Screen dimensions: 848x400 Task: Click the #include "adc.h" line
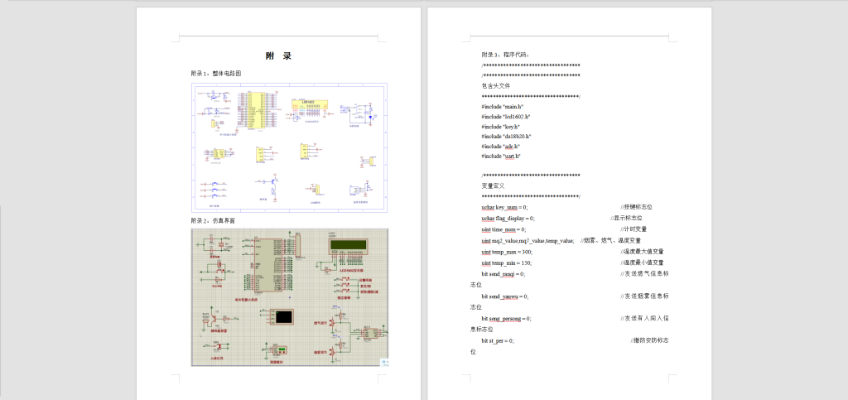point(501,146)
